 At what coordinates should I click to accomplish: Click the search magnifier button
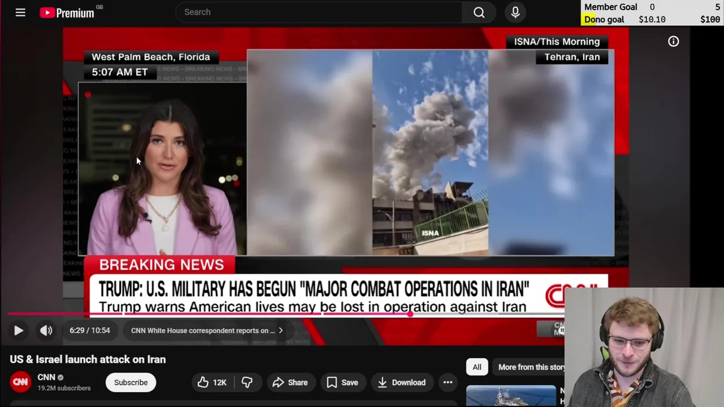click(x=479, y=12)
